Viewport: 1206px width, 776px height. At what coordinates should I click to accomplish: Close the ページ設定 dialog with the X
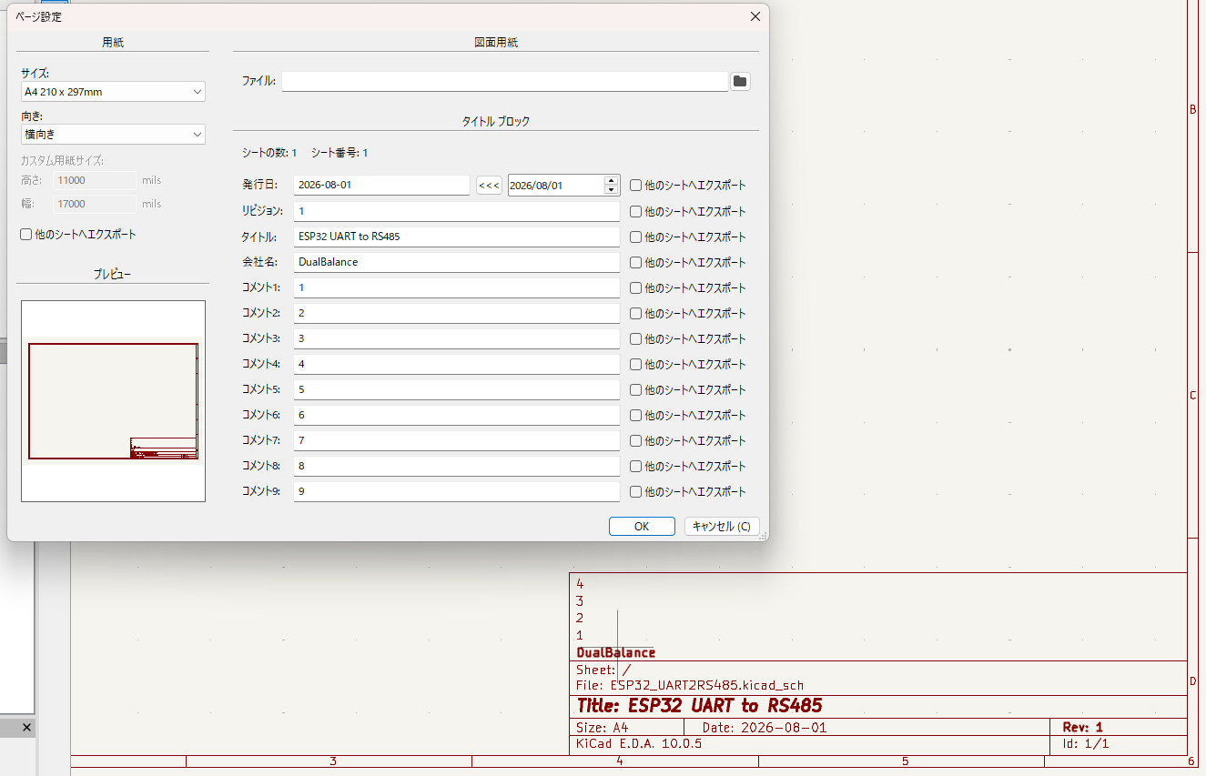click(x=755, y=16)
